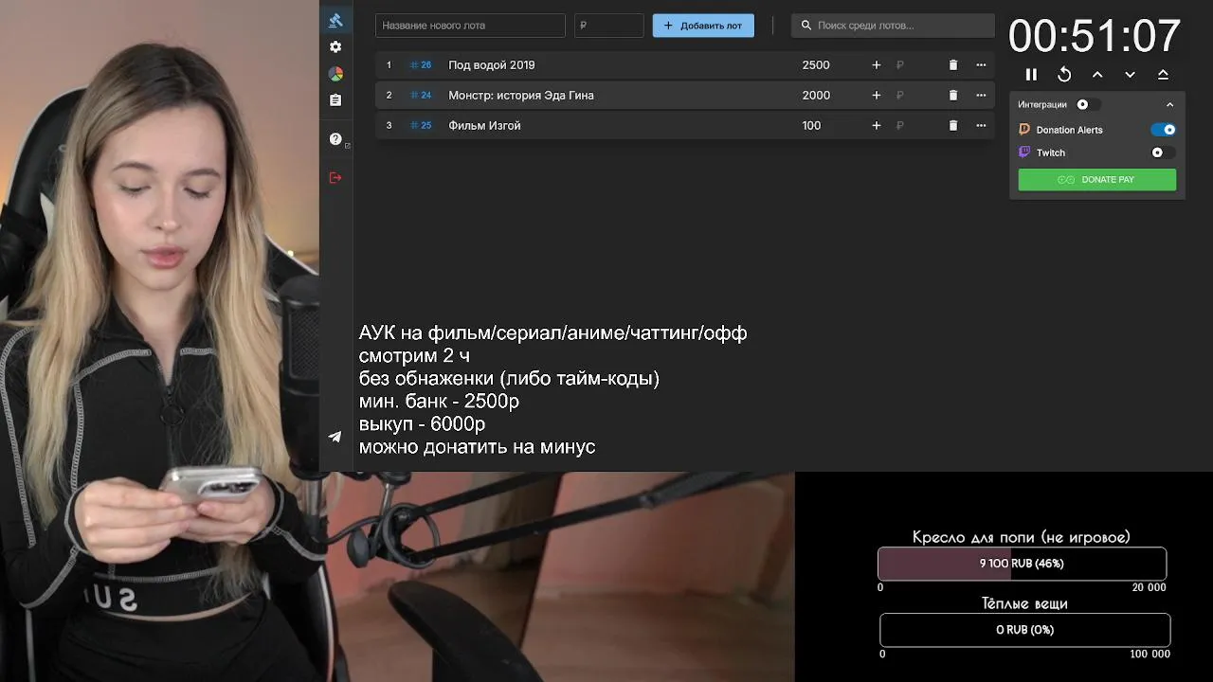The height and width of the screenshot is (682, 1213).
Task: Open more options for Под водой 2019
Action: pos(981,65)
